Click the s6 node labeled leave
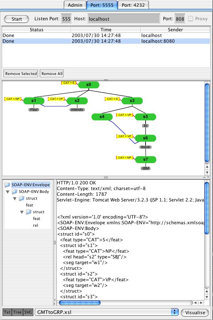The image size is (213, 320). click(145, 138)
